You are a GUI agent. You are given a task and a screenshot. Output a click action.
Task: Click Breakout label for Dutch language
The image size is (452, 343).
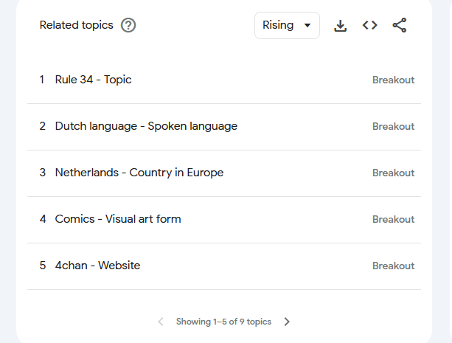click(393, 127)
